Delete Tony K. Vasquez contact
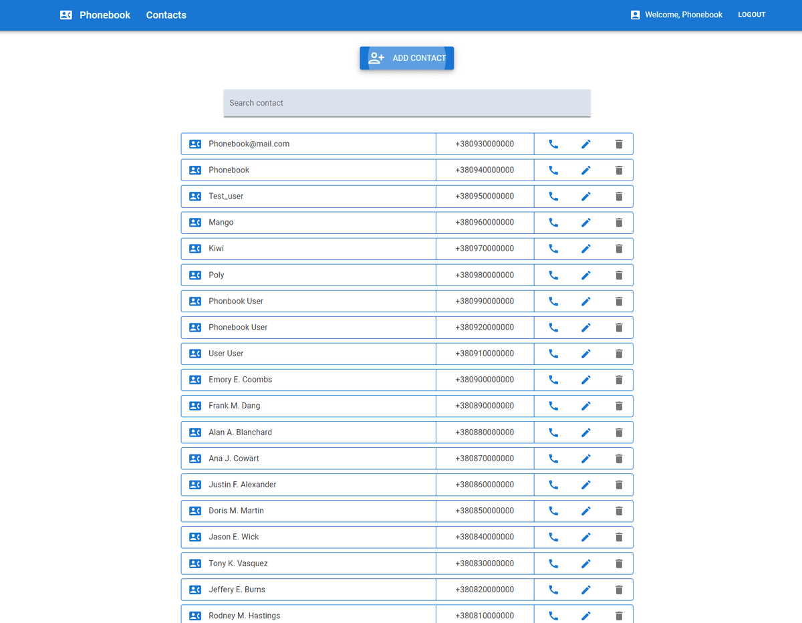This screenshot has width=802, height=623. 619,564
